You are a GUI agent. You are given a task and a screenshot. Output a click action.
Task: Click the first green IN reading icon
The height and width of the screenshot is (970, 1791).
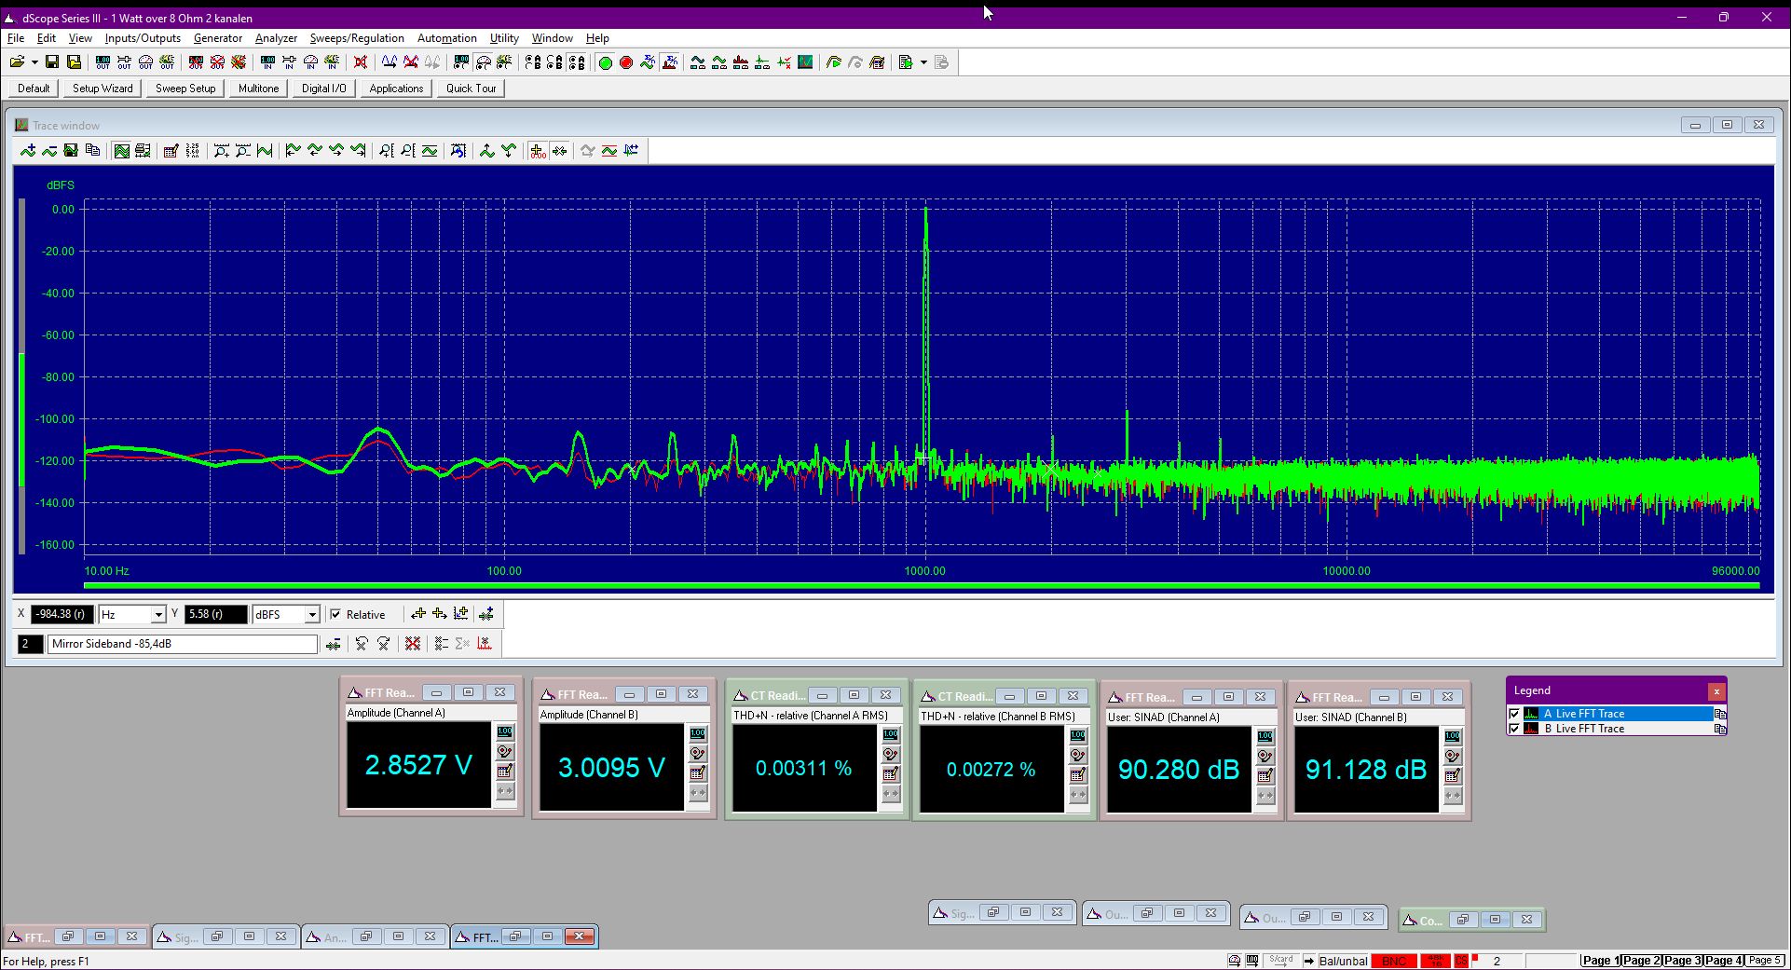tap(267, 62)
